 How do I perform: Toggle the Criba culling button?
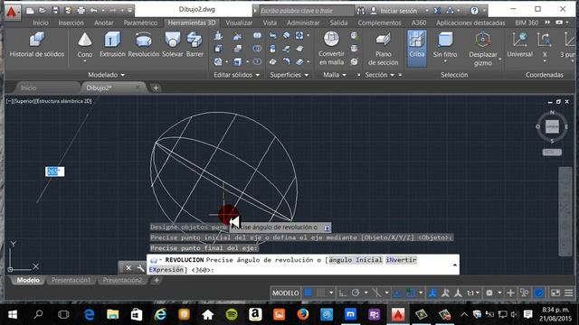pos(416,48)
